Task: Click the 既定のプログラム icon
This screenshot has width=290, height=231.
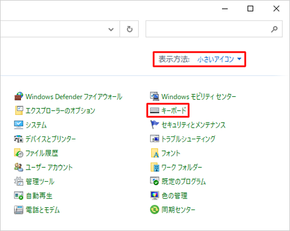Action: pyautogui.click(x=155, y=181)
